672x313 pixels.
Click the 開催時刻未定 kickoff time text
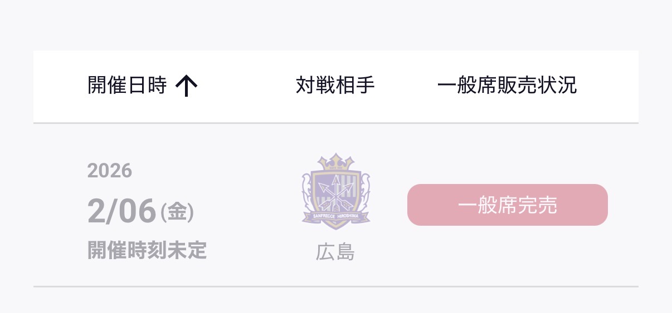tap(147, 251)
